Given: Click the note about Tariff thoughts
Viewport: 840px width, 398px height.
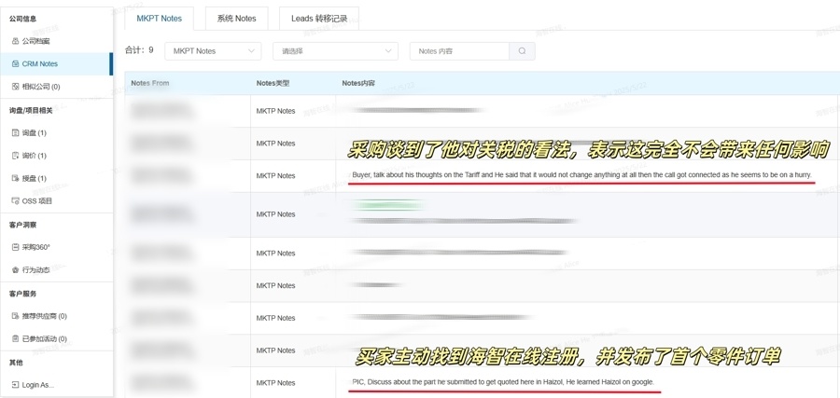Looking at the screenshot, I should [x=581, y=175].
